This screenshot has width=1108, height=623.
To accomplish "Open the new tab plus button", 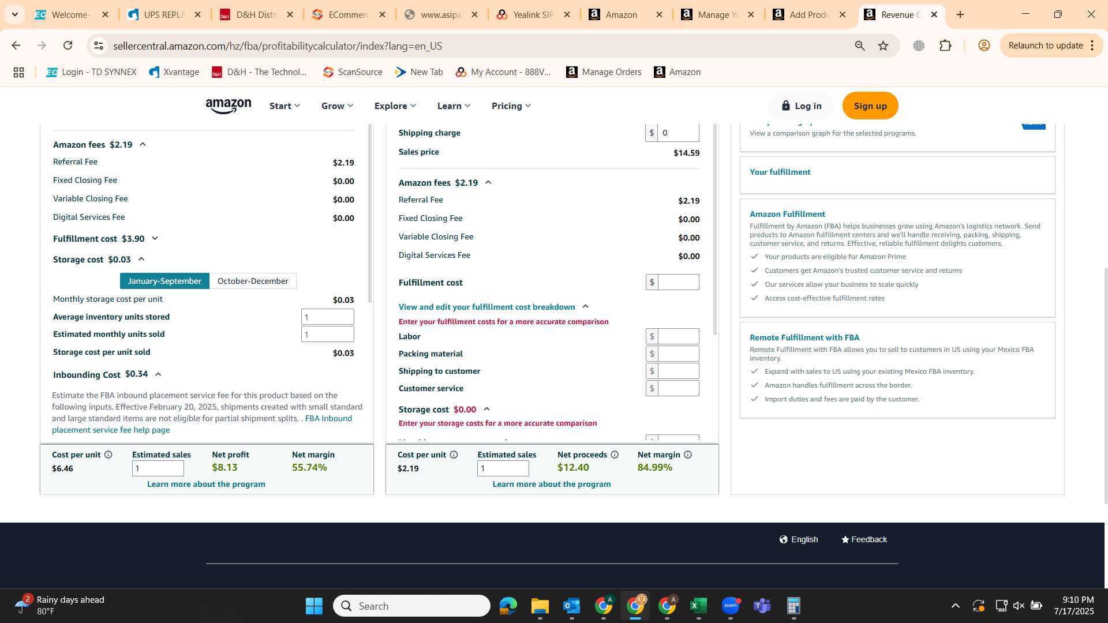I will click(x=960, y=15).
